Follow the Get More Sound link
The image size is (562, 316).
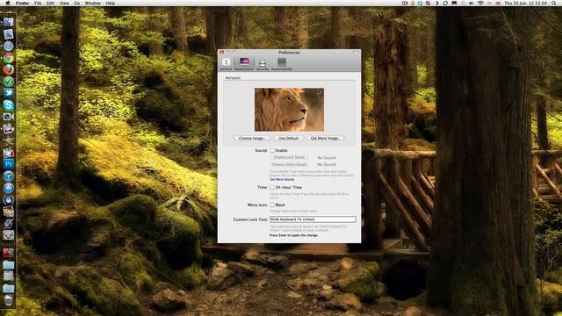(x=282, y=179)
